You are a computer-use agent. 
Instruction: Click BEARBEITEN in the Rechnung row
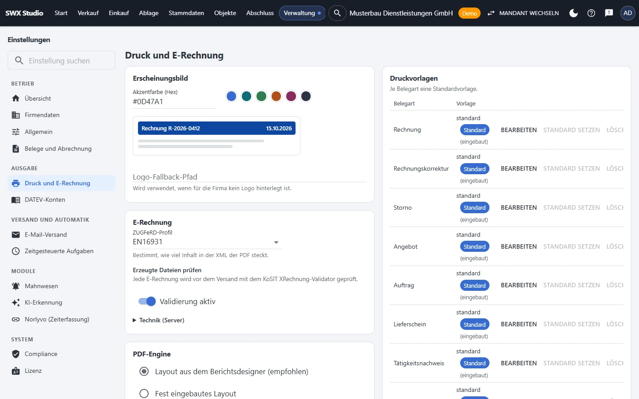[519, 130]
